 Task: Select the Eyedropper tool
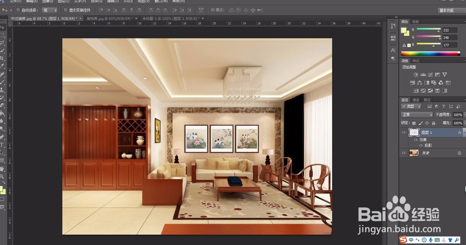click(x=2, y=66)
